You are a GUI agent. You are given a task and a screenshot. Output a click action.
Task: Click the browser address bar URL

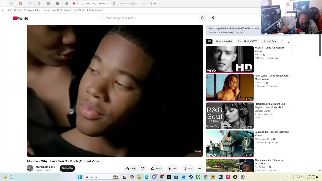pyautogui.click(x=60, y=10)
